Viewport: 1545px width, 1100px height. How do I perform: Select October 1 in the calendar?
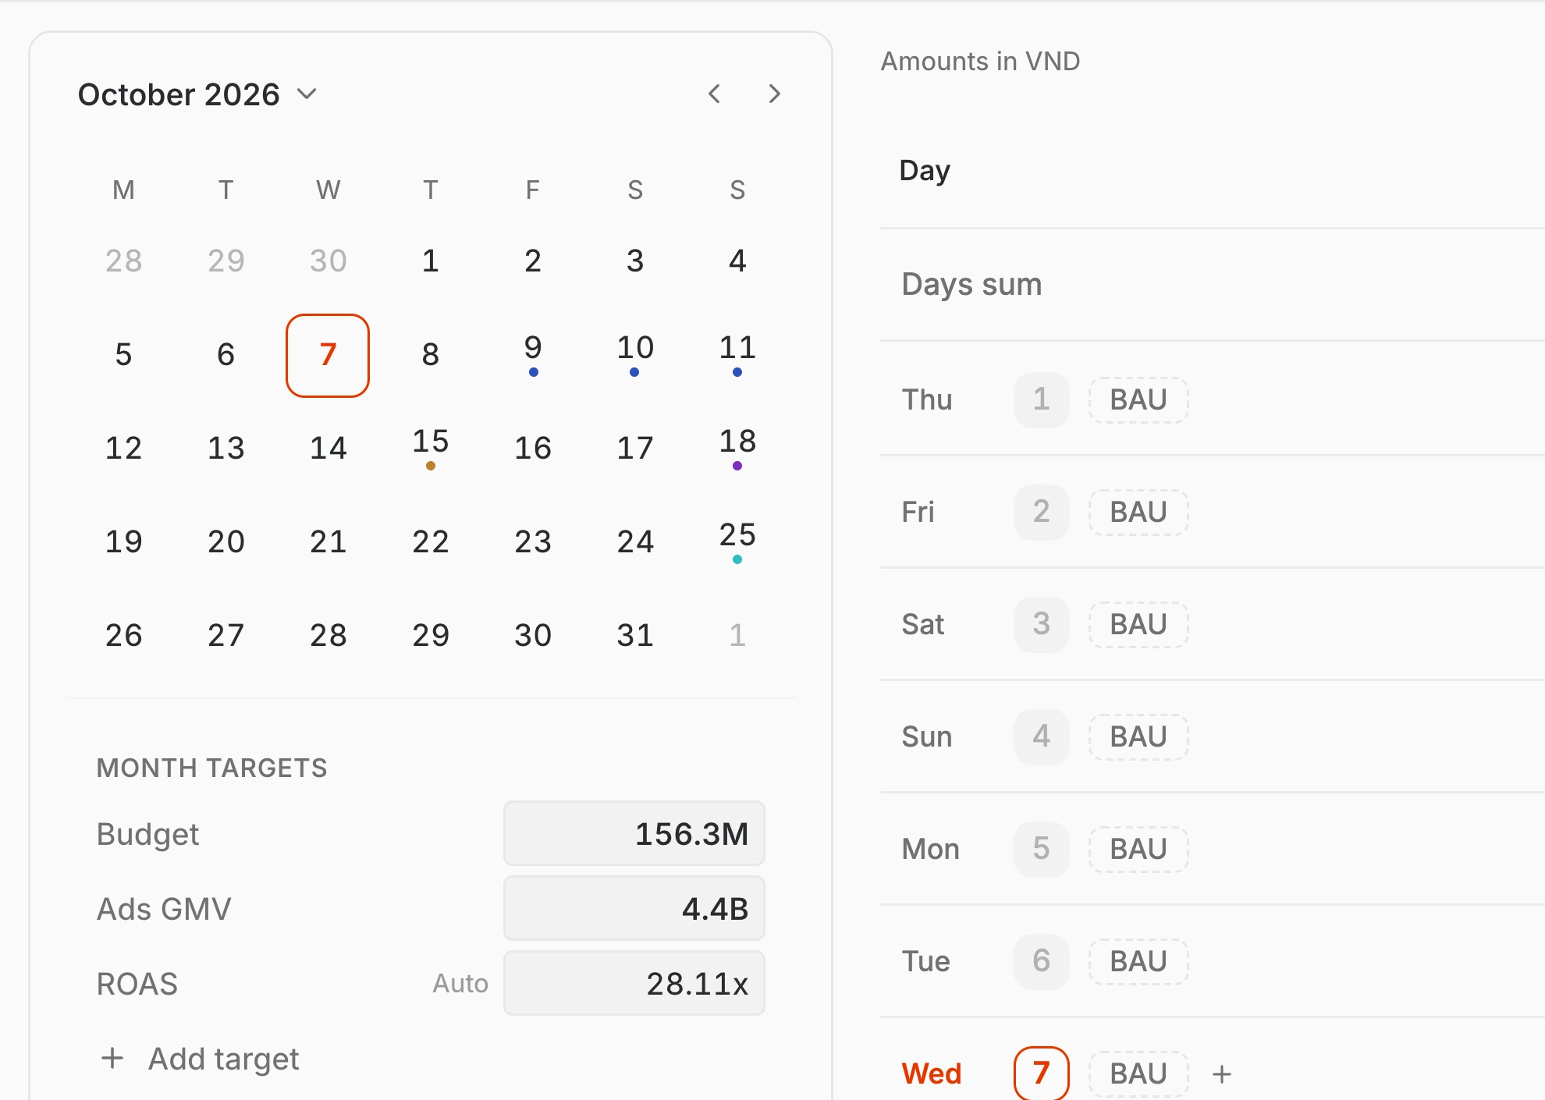431,261
